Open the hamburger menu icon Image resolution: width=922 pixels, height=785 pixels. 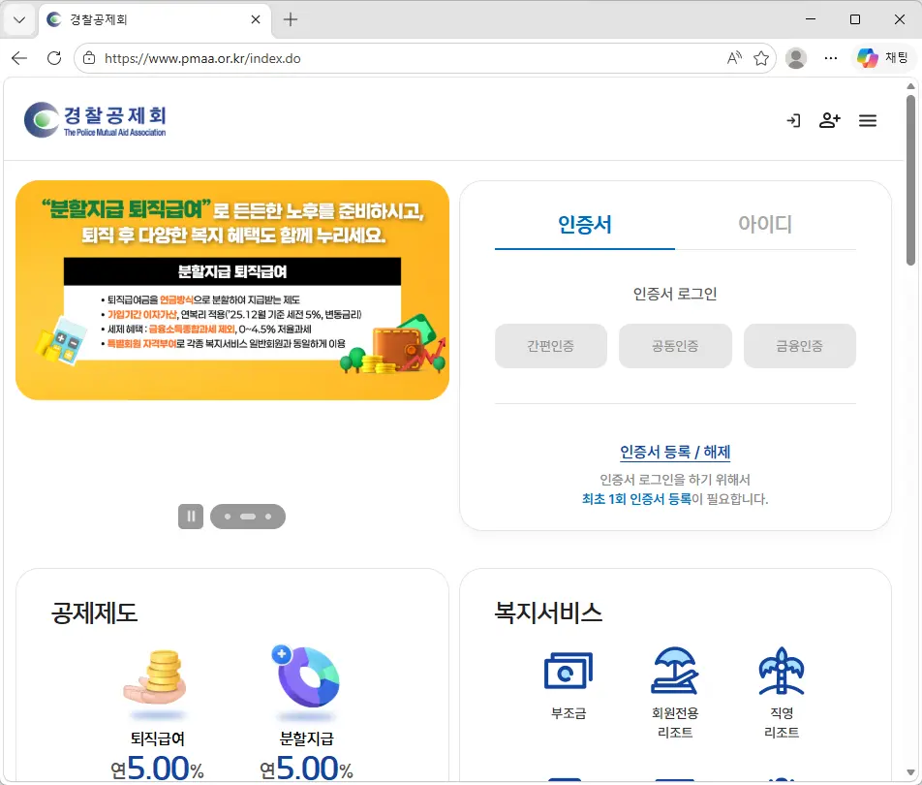pos(868,120)
